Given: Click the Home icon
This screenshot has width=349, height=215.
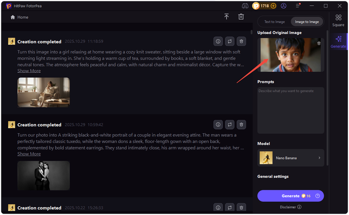Looking at the screenshot, I should pyautogui.click(x=13, y=17).
